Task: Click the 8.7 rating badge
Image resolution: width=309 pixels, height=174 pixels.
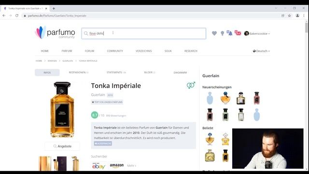Action: (95, 115)
